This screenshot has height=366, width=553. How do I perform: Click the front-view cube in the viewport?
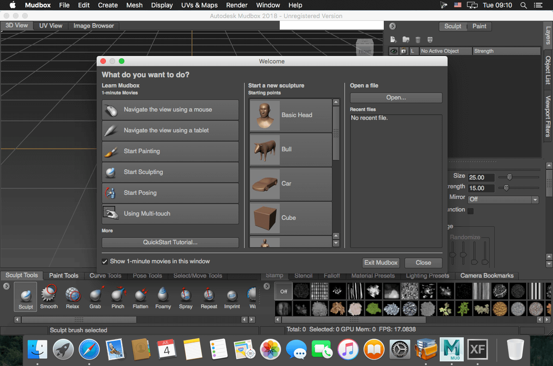click(365, 47)
